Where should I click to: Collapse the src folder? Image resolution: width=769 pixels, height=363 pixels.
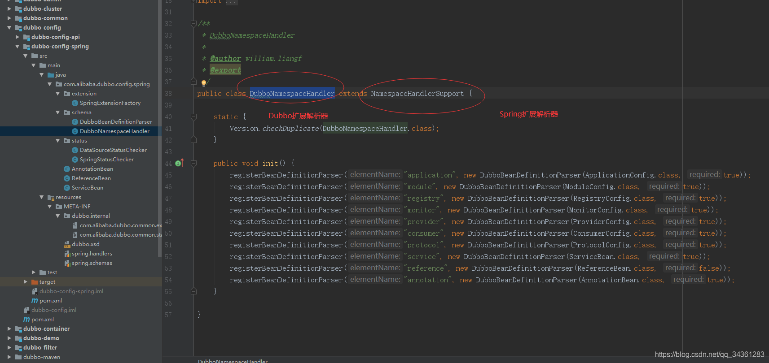[x=25, y=56]
